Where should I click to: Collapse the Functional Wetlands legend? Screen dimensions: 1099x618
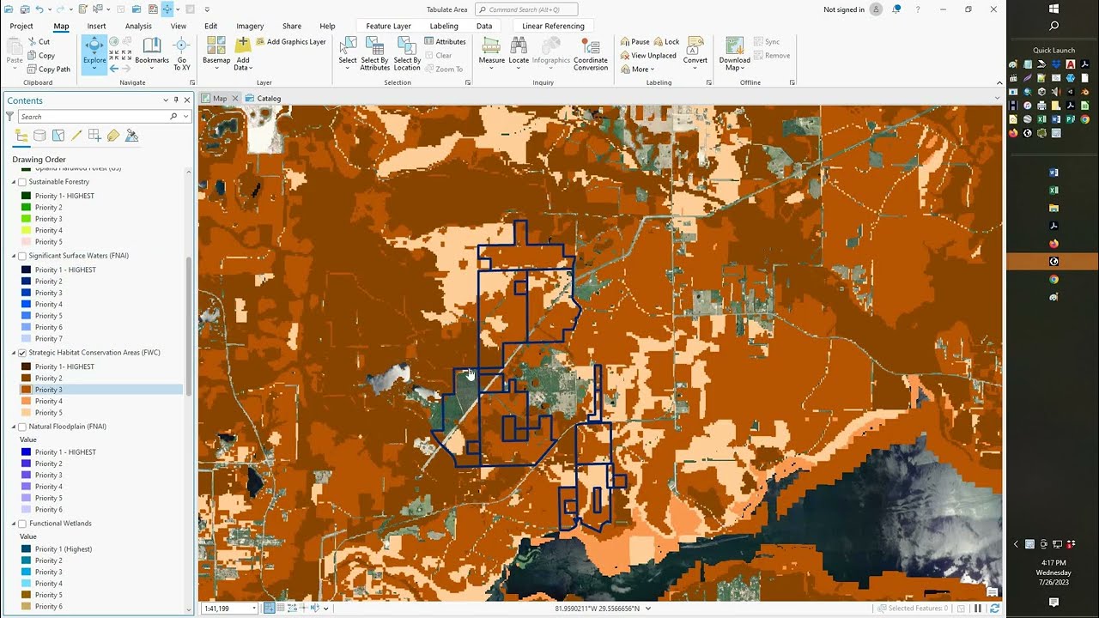click(14, 524)
